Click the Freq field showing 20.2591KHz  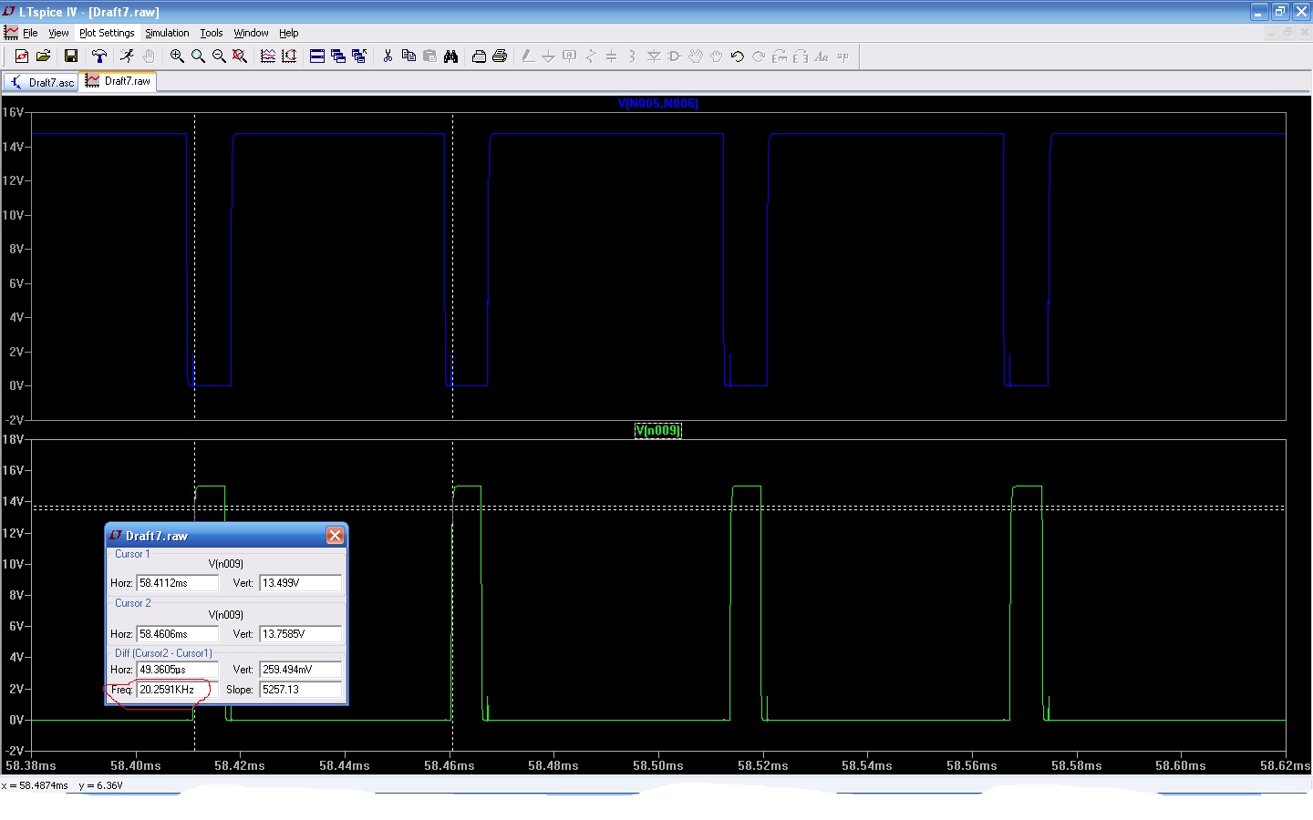point(177,690)
